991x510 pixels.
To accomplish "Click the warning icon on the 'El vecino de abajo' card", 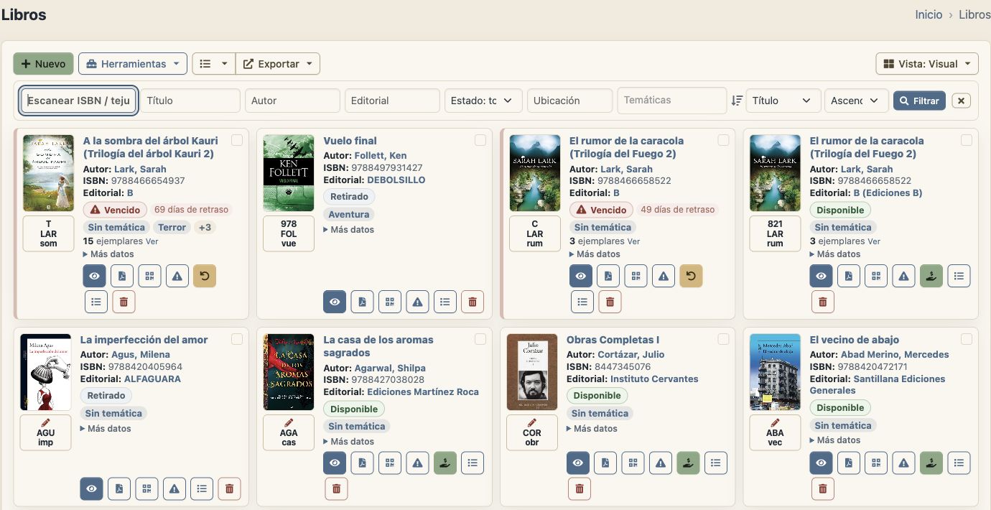I will click(904, 463).
